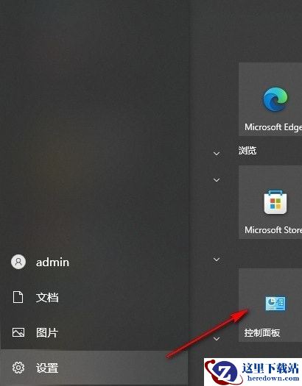Click the Microsoft Store tile label
This screenshot has width=302, height=386.
point(273,230)
